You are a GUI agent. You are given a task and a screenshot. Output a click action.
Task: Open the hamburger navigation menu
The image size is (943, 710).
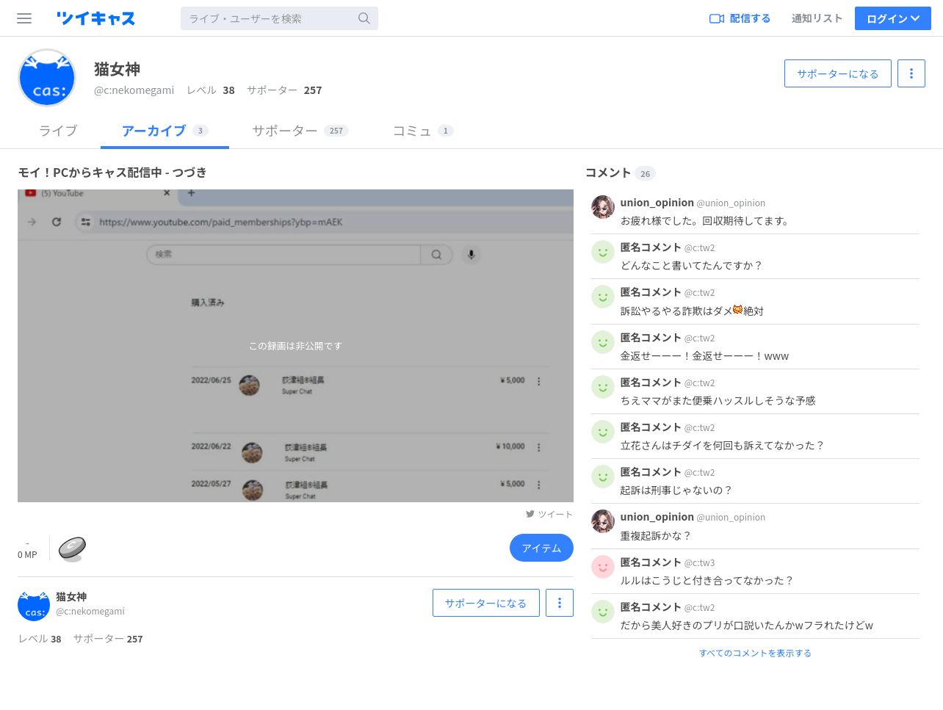tap(24, 18)
